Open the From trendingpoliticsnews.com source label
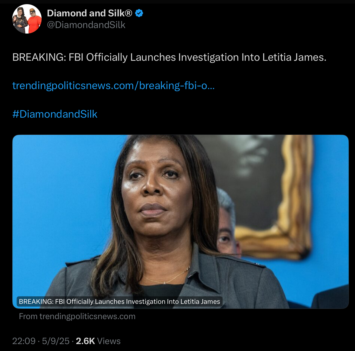355x351 pixels. [x=77, y=316]
